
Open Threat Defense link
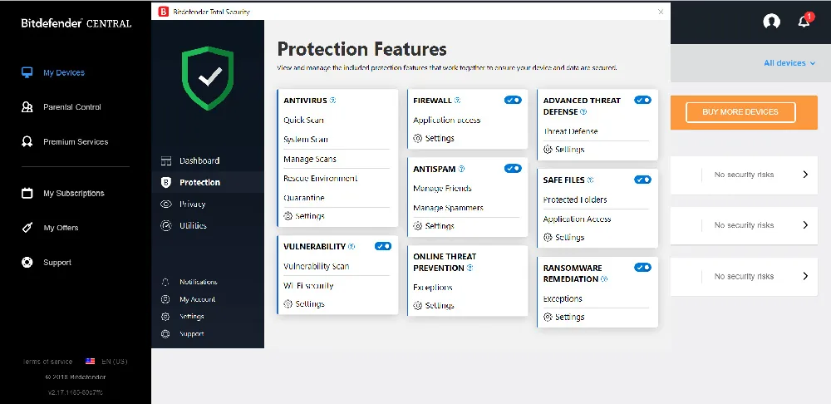pos(570,131)
